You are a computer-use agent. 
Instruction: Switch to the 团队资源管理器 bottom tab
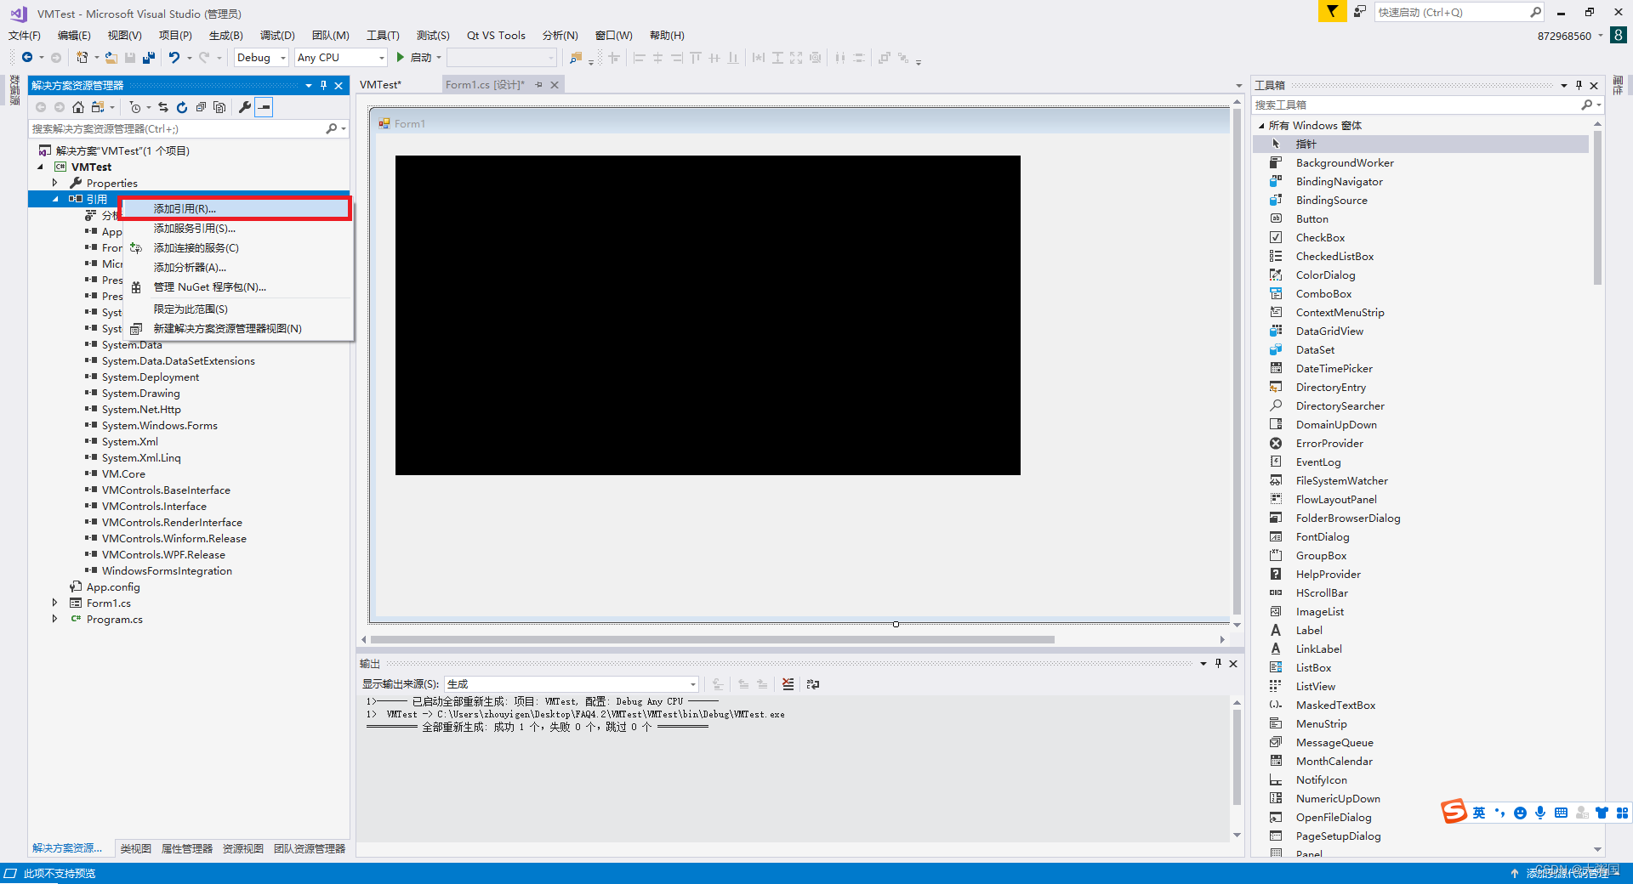tap(310, 848)
